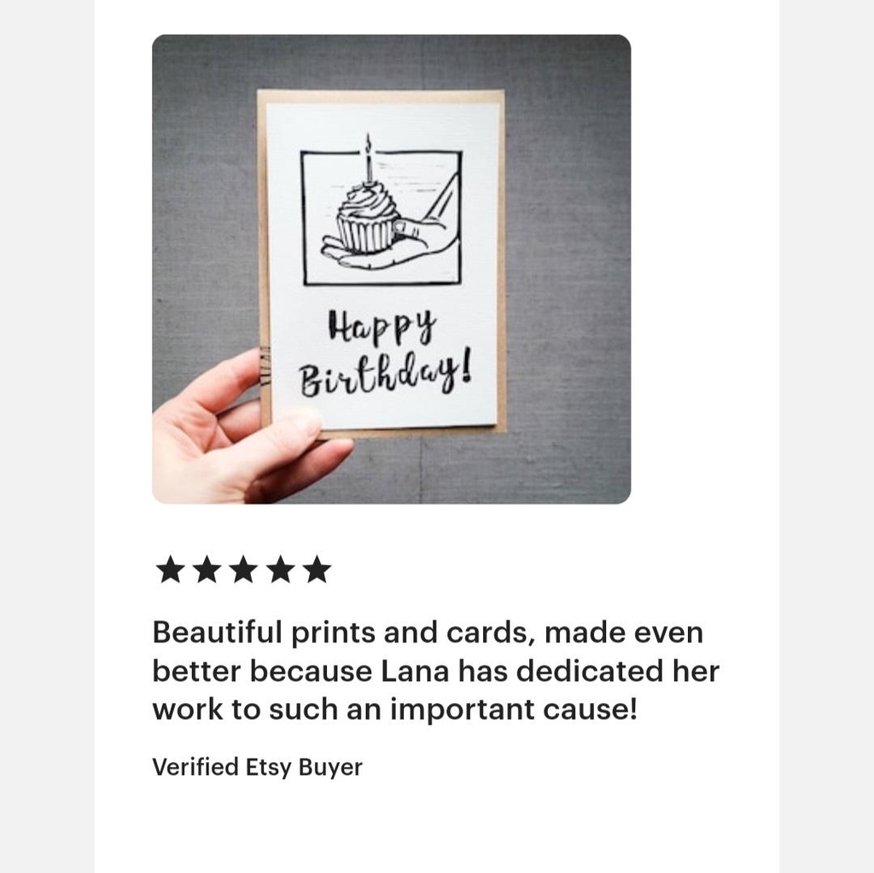Image resolution: width=874 pixels, height=873 pixels.
Task: Click the second rating star
Action: click(x=207, y=569)
